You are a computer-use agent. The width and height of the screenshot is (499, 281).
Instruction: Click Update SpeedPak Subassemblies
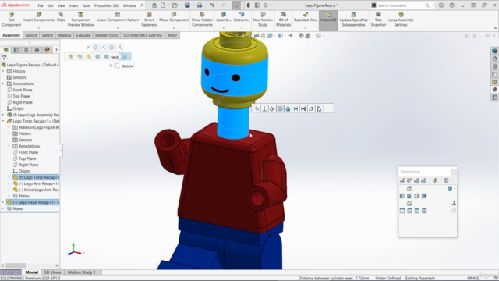(353, 20)
